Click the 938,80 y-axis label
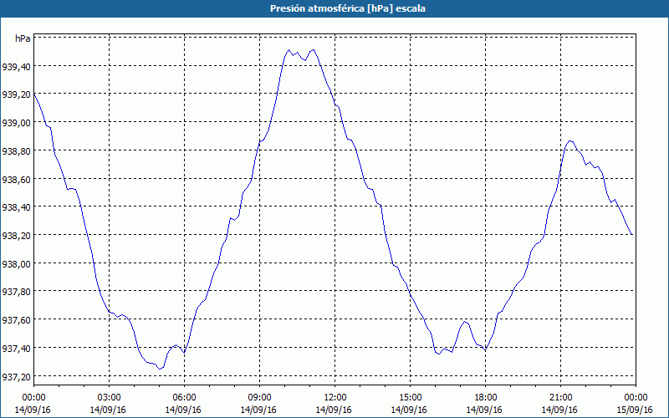This screenshot has width=669, height=418. point(16,150)
